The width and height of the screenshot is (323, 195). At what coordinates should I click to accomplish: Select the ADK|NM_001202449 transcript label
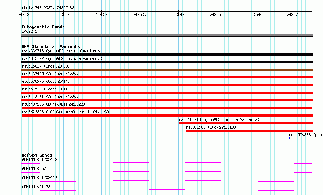39,178
